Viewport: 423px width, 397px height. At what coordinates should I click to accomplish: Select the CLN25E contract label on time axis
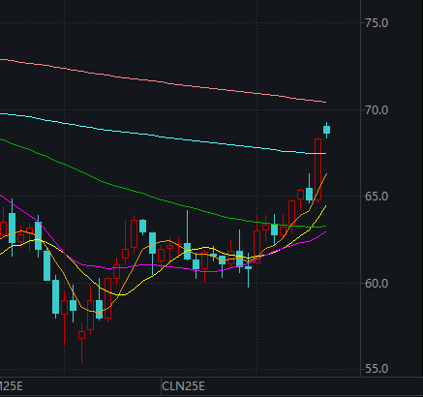pyautogui.click(x=183, y=386)
